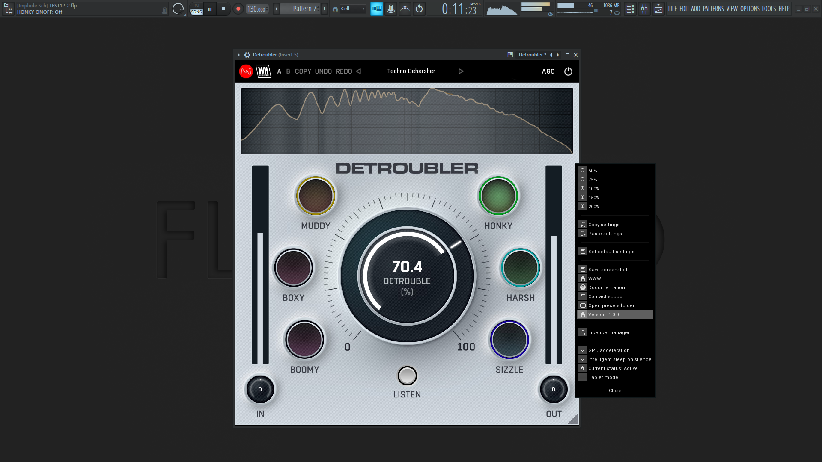The image size is (822, 462).
Task: Choose Paste settings in popup menu
Action: 615,234
